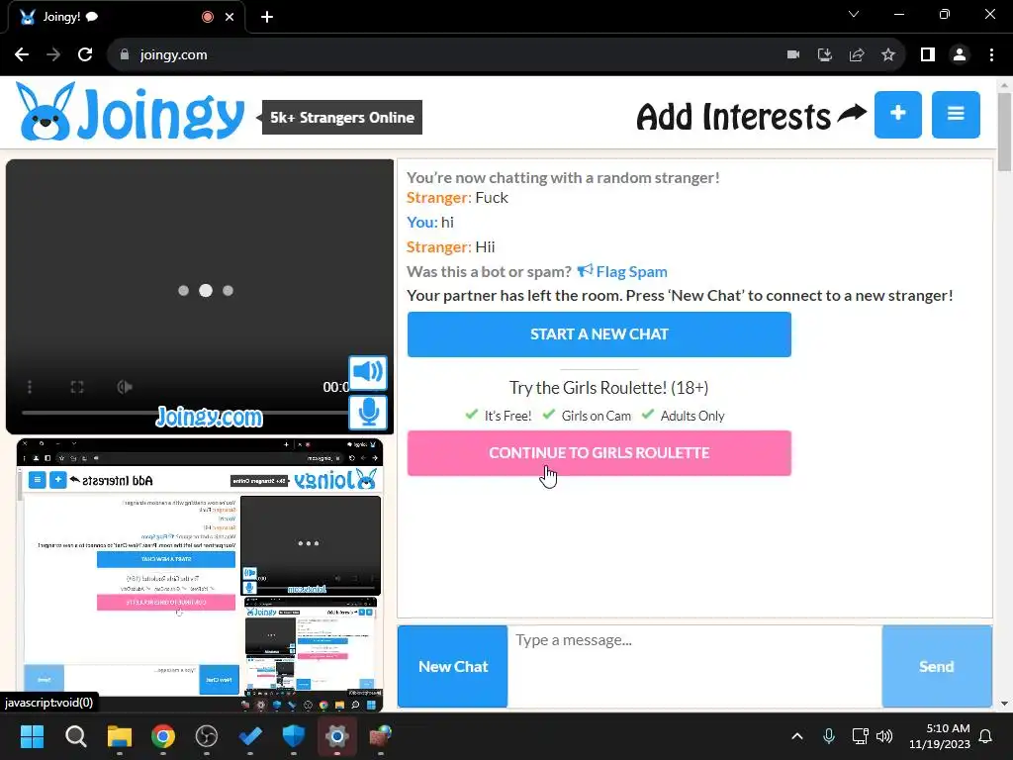The height and width of the screenshot is (760, 1013).
Task: Continue to Girls Roulette
Action: point(599,453)
